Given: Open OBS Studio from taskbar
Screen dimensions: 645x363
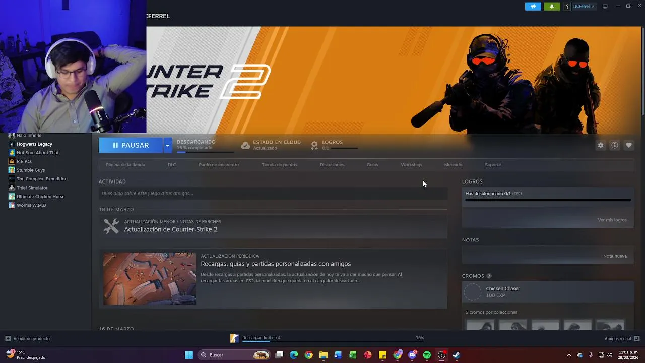Looking at the screenshot, I should (441, 355).
